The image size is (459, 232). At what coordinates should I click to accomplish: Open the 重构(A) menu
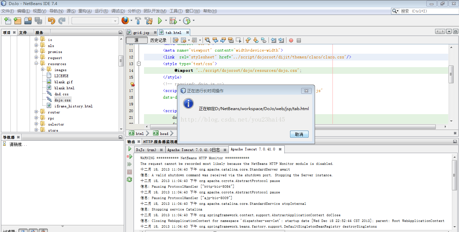[x=85, y=11]
